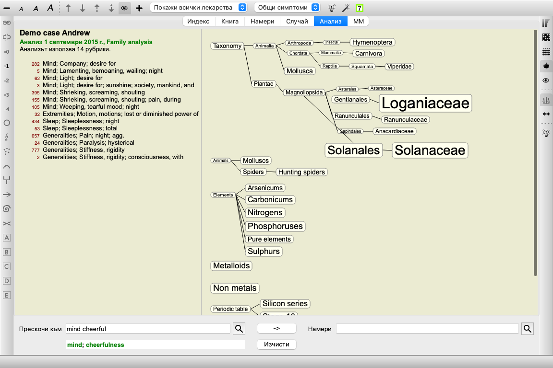Click the double-headed horizontal arrow icon

[x=546, y=114]
